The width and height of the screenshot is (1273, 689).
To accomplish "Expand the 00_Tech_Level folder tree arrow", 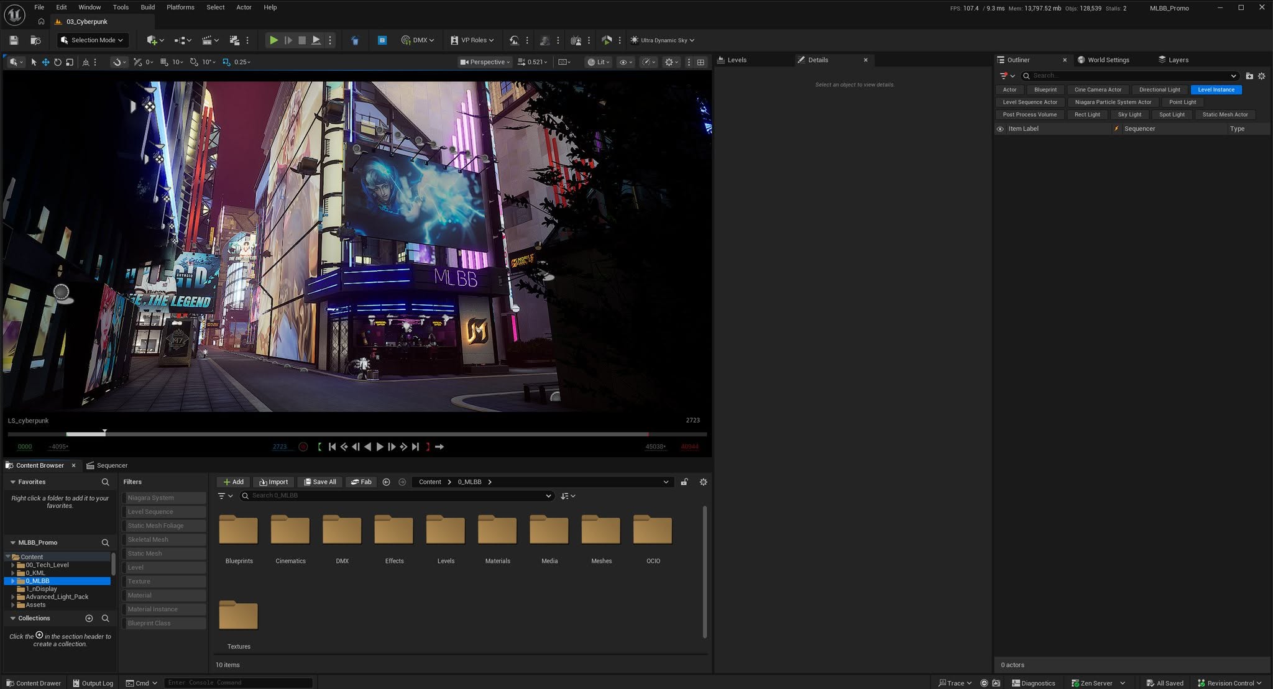I will click(x=12, y=565).
